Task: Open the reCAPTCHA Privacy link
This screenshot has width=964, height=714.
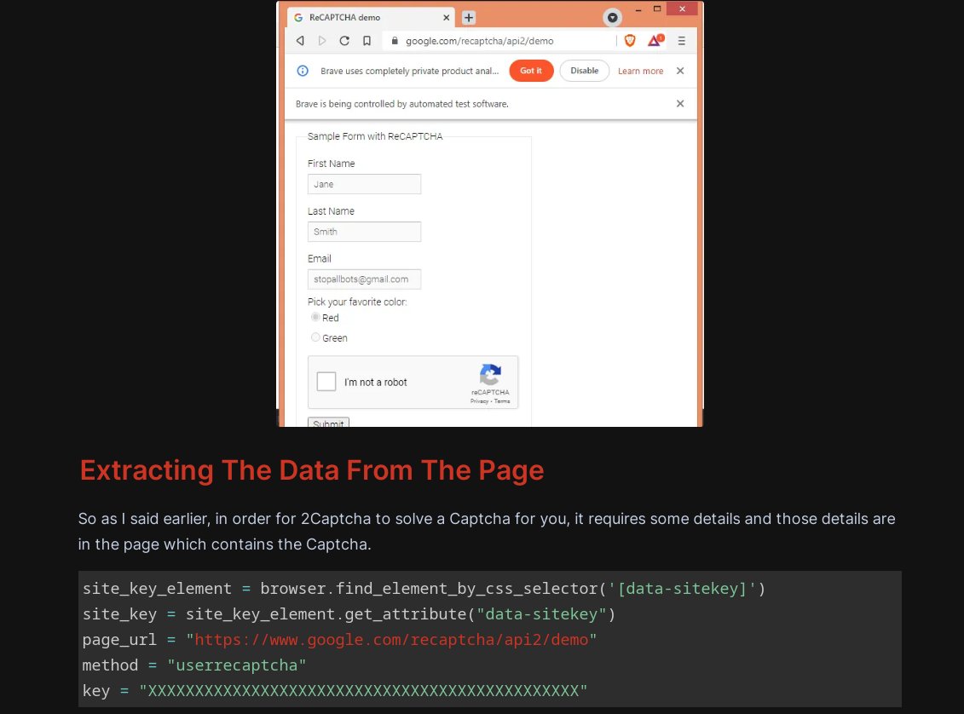Action: pos(479,401)
